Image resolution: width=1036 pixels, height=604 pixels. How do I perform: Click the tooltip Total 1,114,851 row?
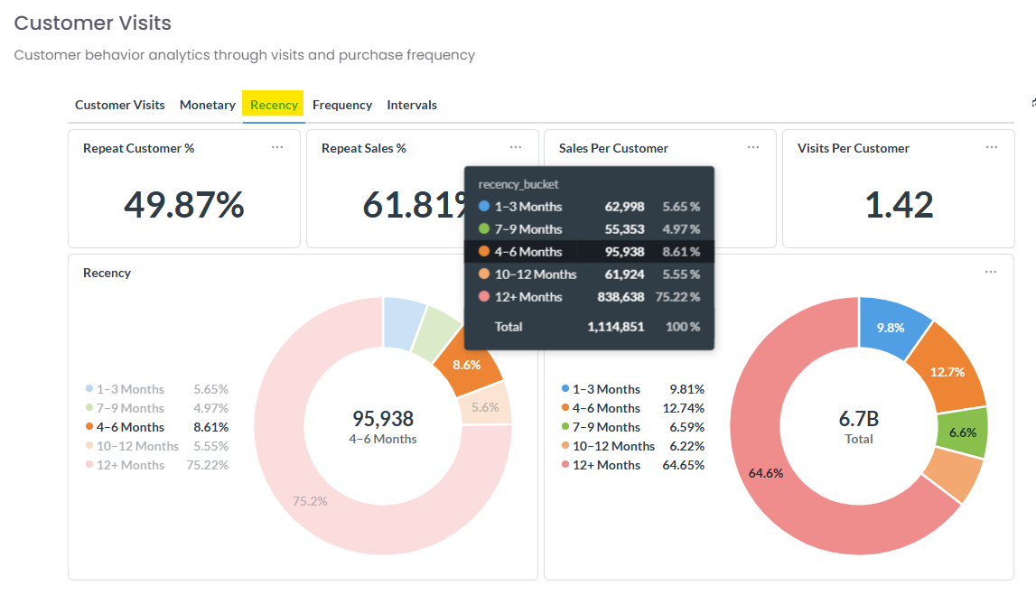pyautogui.click(x=590, y=327)
